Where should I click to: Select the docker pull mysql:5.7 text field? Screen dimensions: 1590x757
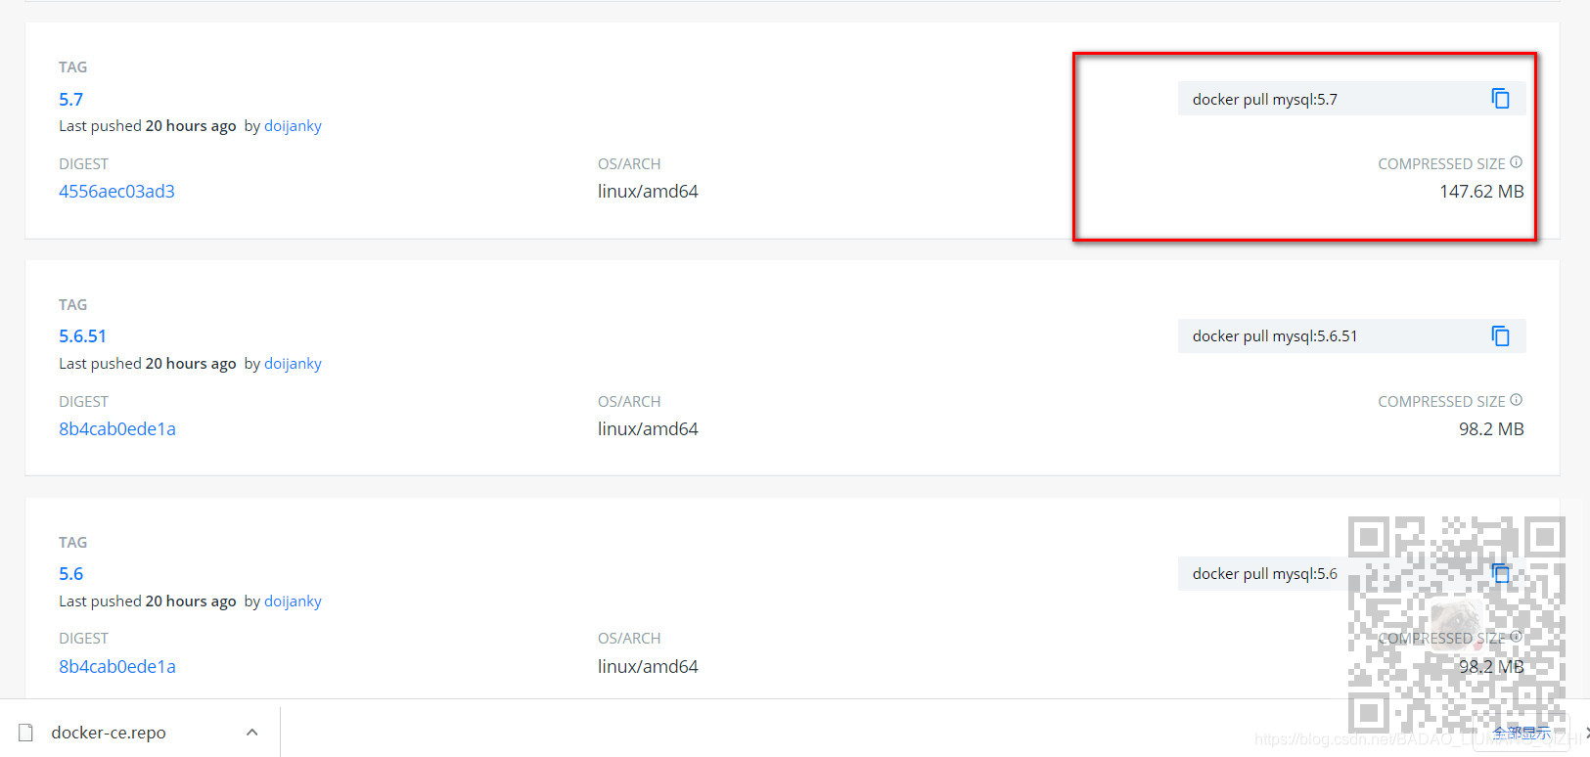(x=1351, y=99)
